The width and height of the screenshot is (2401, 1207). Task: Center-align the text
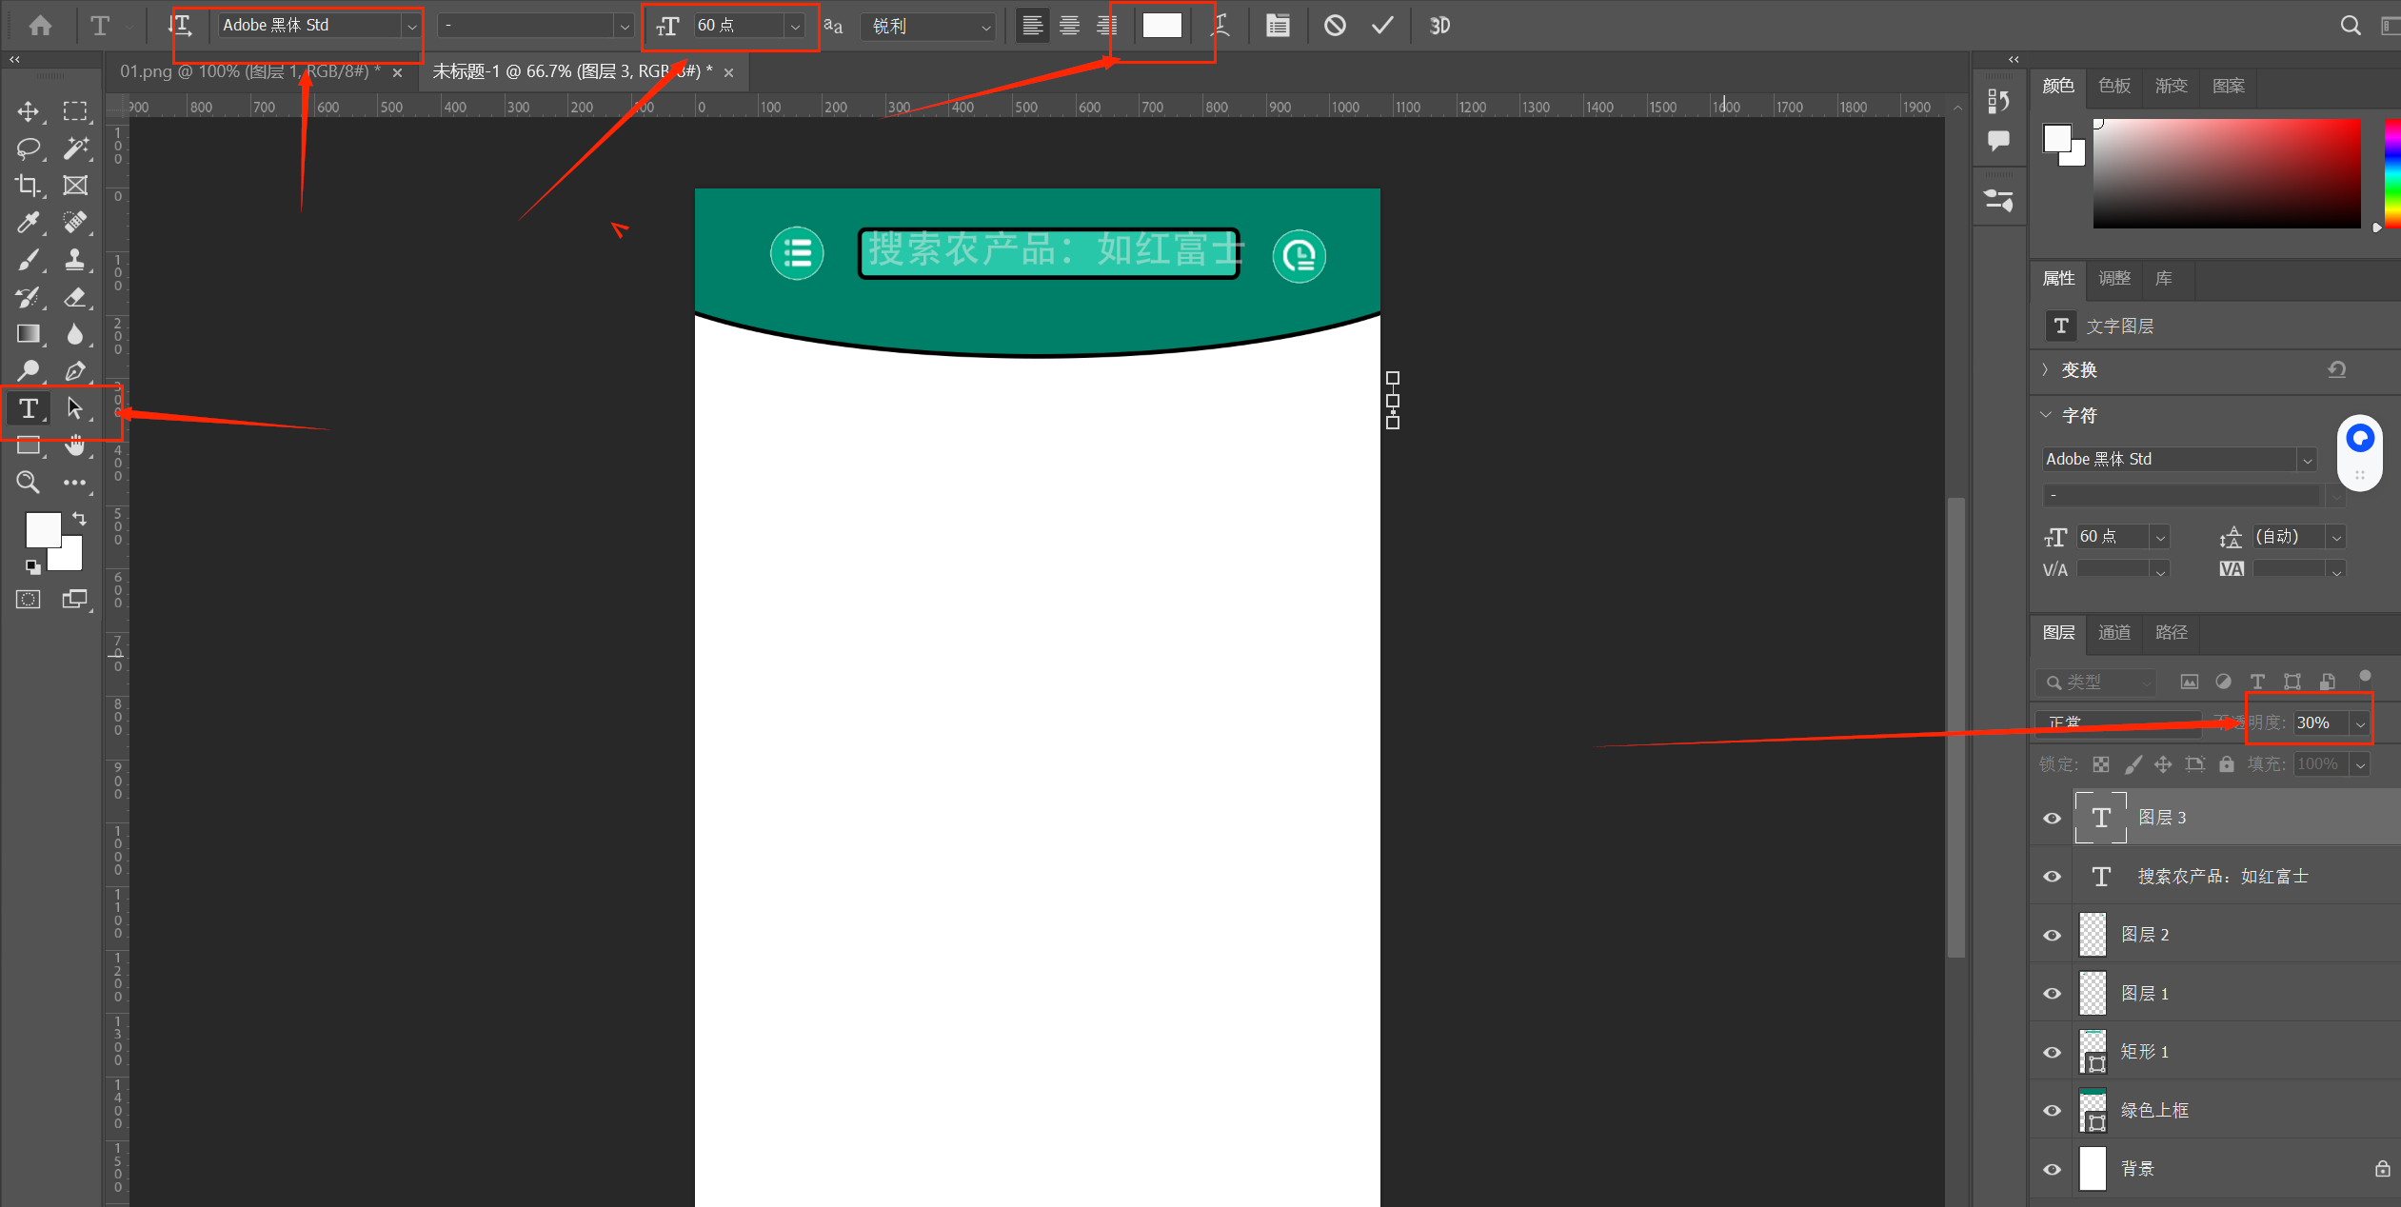(x=1069, y=26)
